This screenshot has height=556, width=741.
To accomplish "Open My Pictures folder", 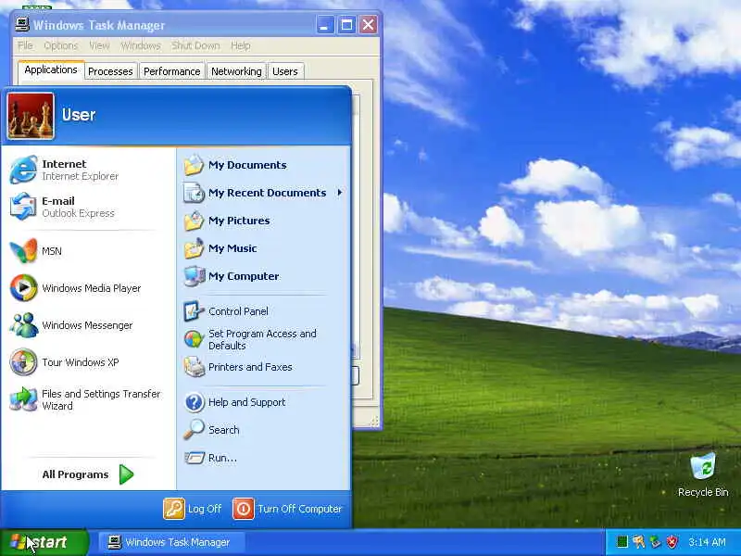I will pyautogui.click(x=263, y=221).
